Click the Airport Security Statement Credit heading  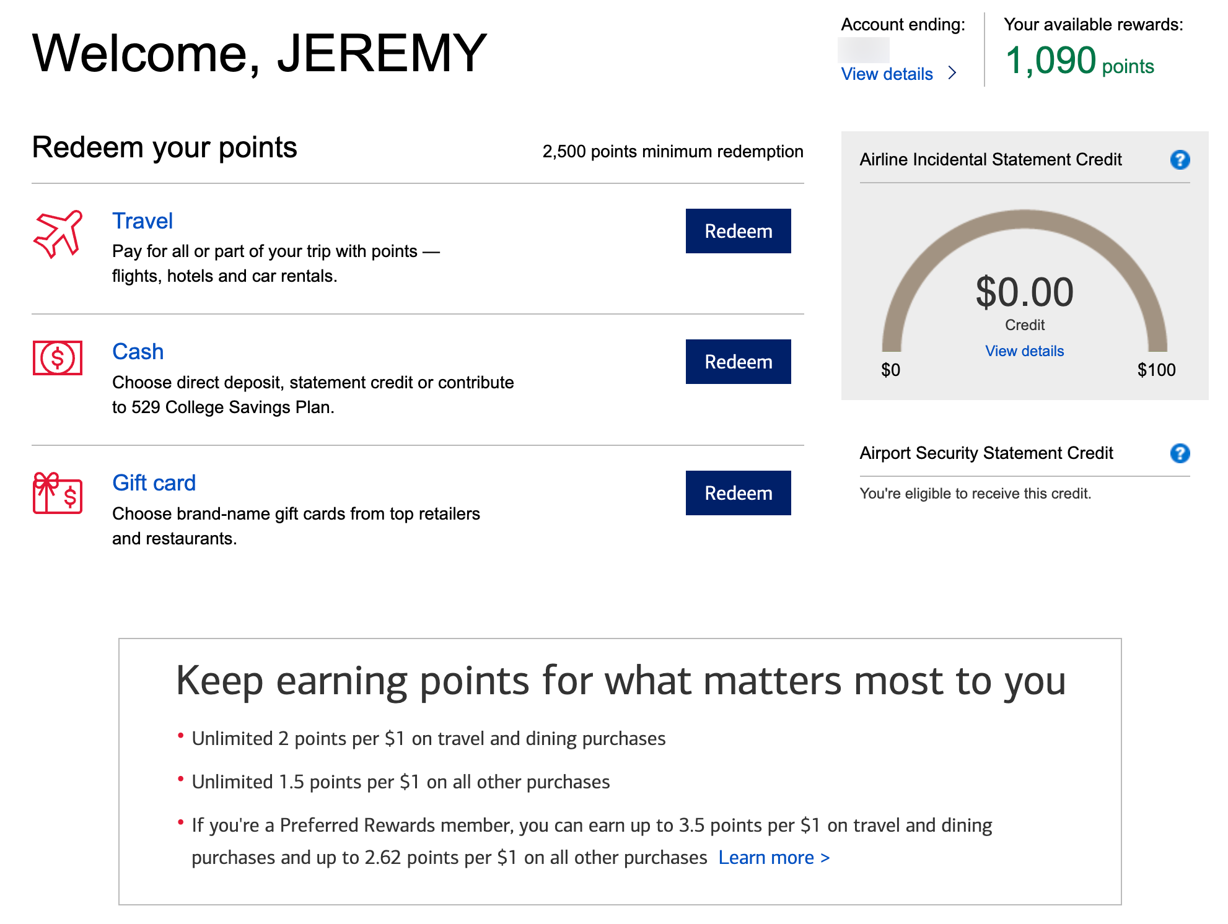tap(986, 453)
